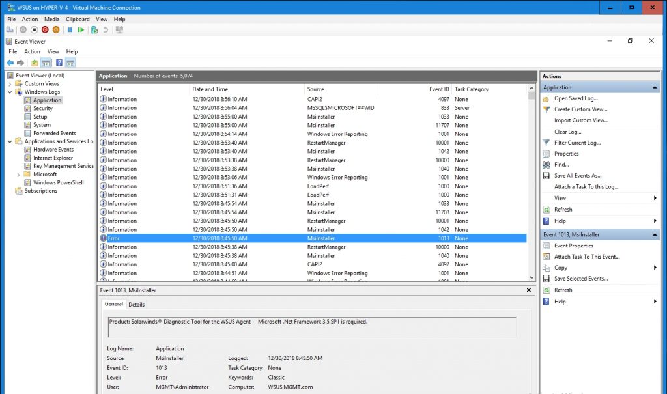Screen dimensions: 667x394
Task: Click the greyed-out Start VM icon
Action: [23, 30]
